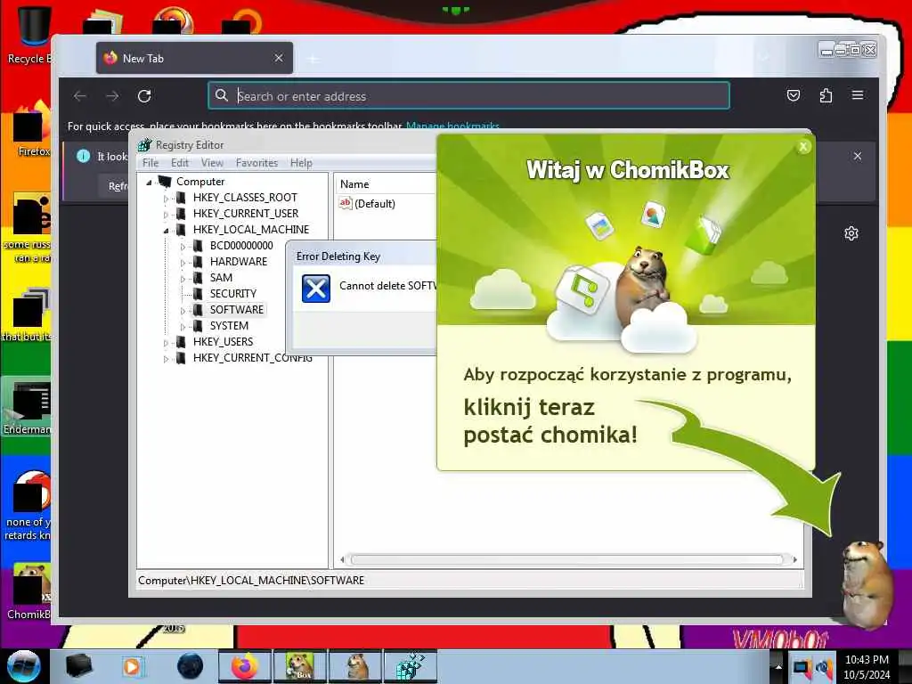This screenshot has width=912, height=684.
Task: Open Firefox desktop shortcut
Action: [31, 129]
